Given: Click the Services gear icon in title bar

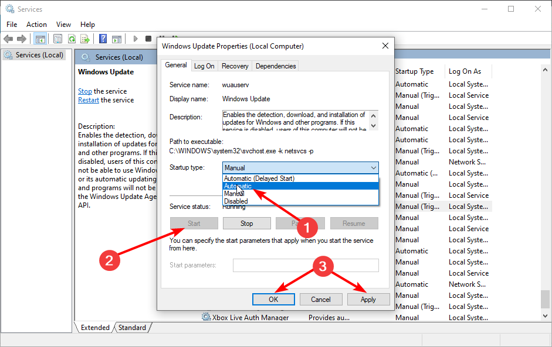Looking at the screenshot, I should (x=10, y=9).
